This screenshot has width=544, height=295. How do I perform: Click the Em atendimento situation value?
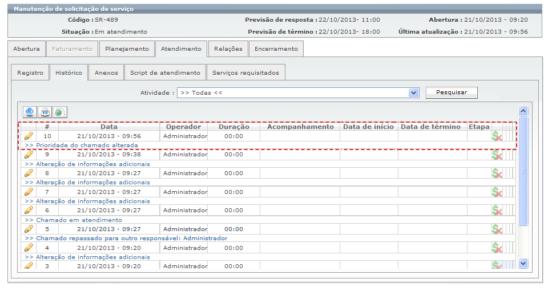click(x=121, y=31)
